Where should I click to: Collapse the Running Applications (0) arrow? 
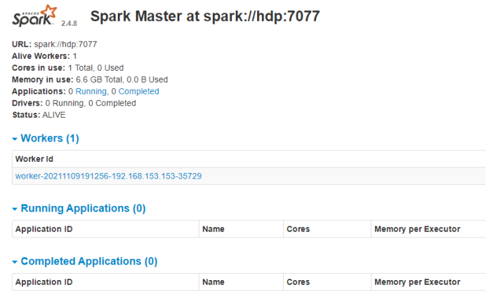(15, 209)
